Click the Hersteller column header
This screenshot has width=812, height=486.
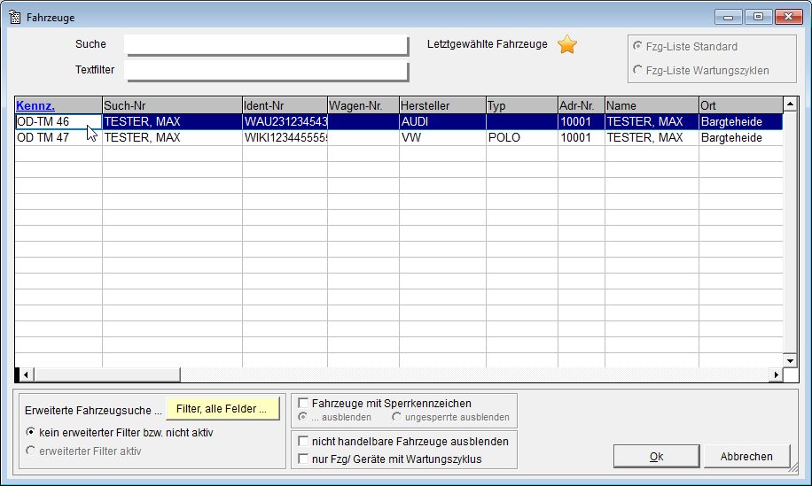[x=442, y=105]
